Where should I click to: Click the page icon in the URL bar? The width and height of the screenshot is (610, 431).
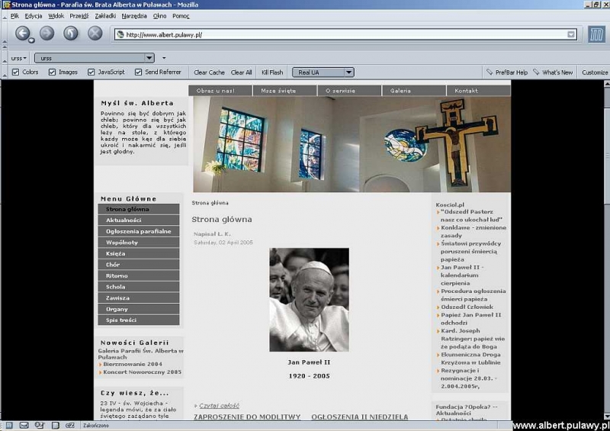[120, 34]
